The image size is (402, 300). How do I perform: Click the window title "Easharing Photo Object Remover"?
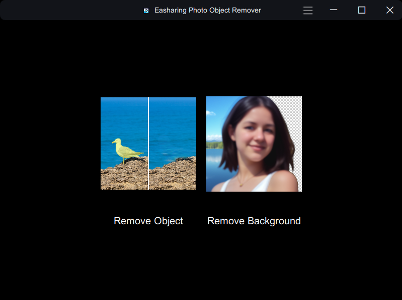207,10
